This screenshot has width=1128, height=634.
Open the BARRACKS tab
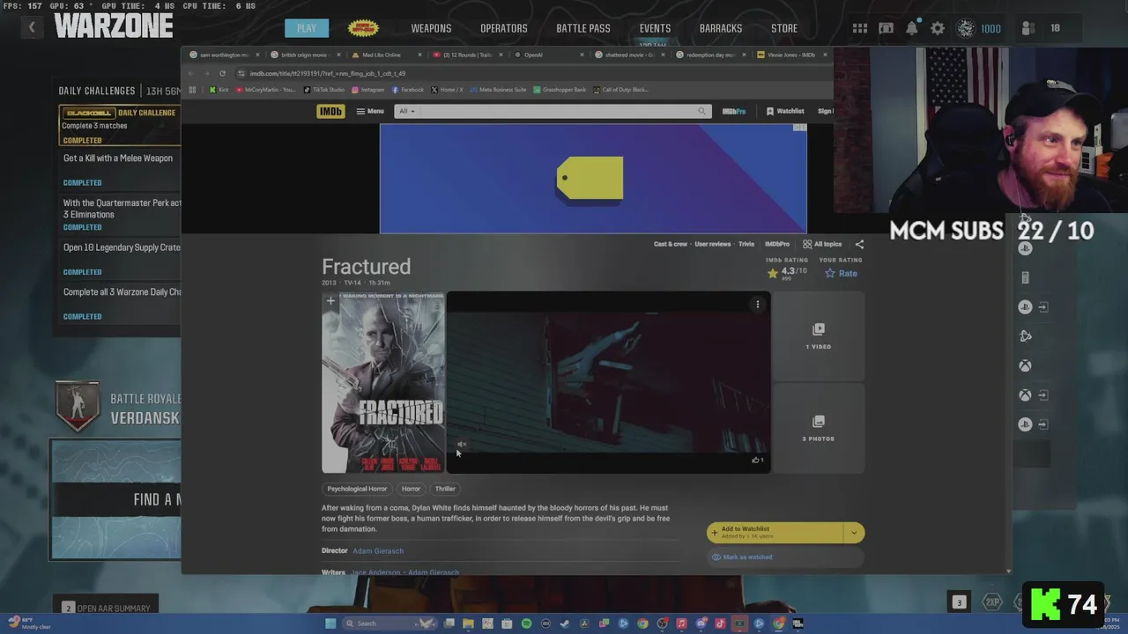(721, 28)
